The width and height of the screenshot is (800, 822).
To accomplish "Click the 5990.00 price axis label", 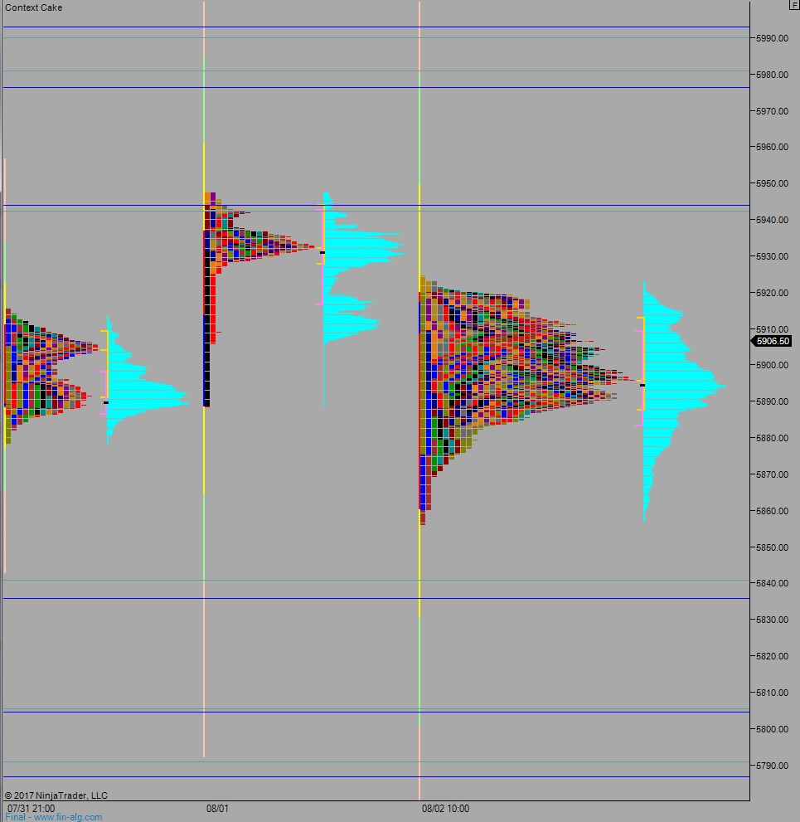I will 772,38.
